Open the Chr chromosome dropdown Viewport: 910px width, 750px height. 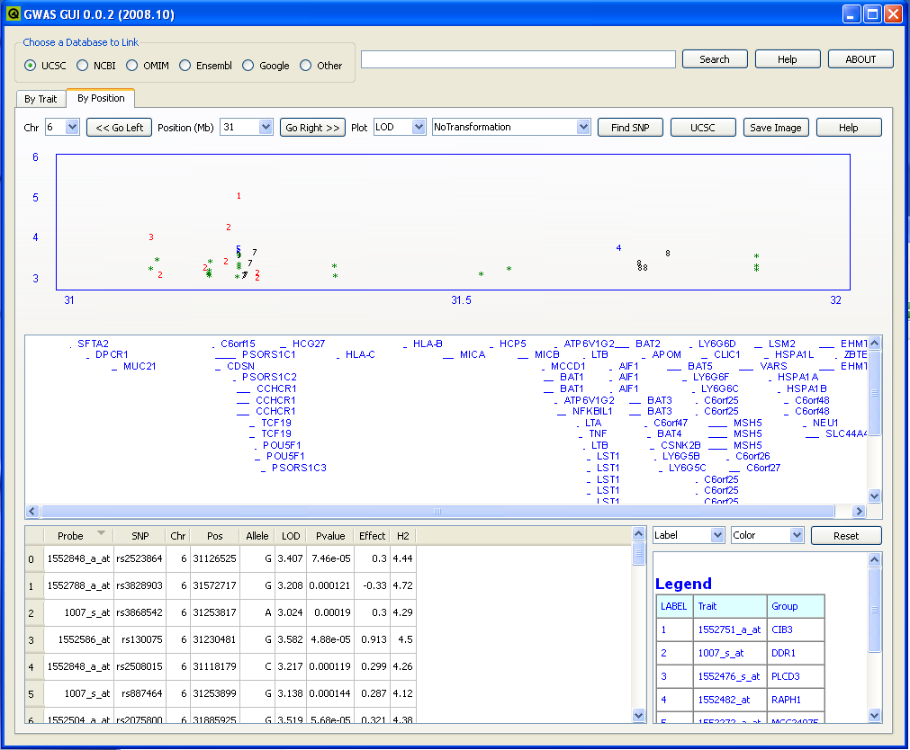(72, 128)
